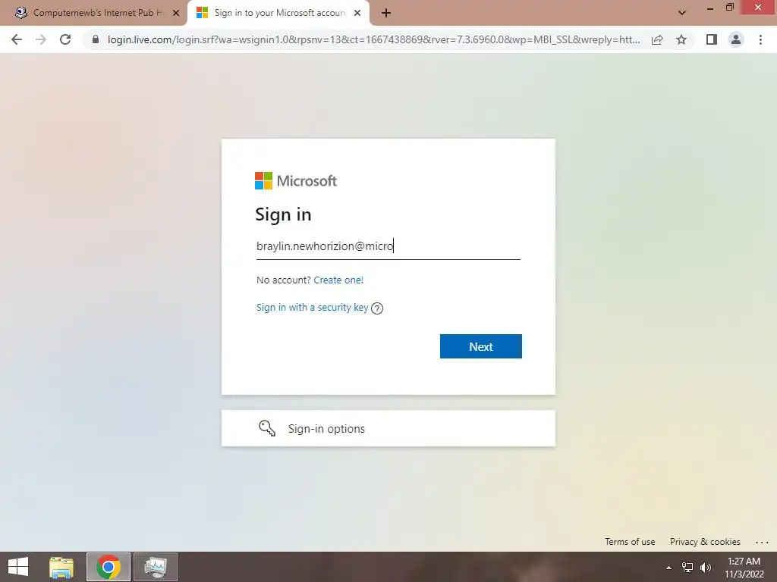Open the network status tray icon
Screen dimensions: 777x582
(687, 568)
